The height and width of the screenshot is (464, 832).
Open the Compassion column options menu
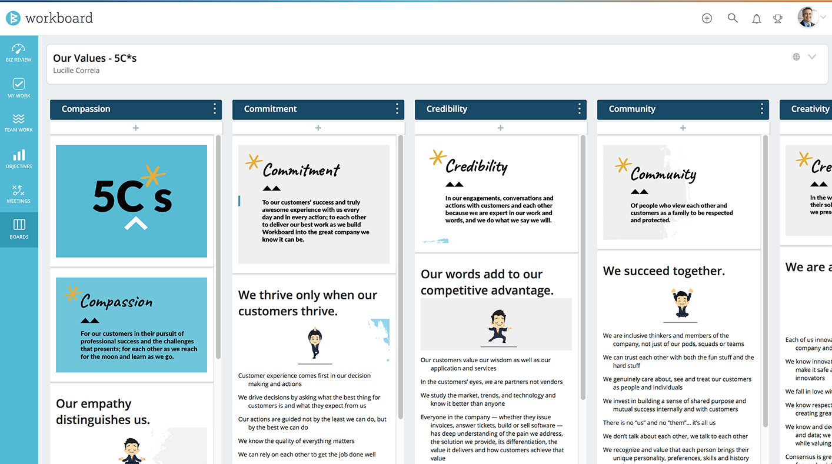214,109
